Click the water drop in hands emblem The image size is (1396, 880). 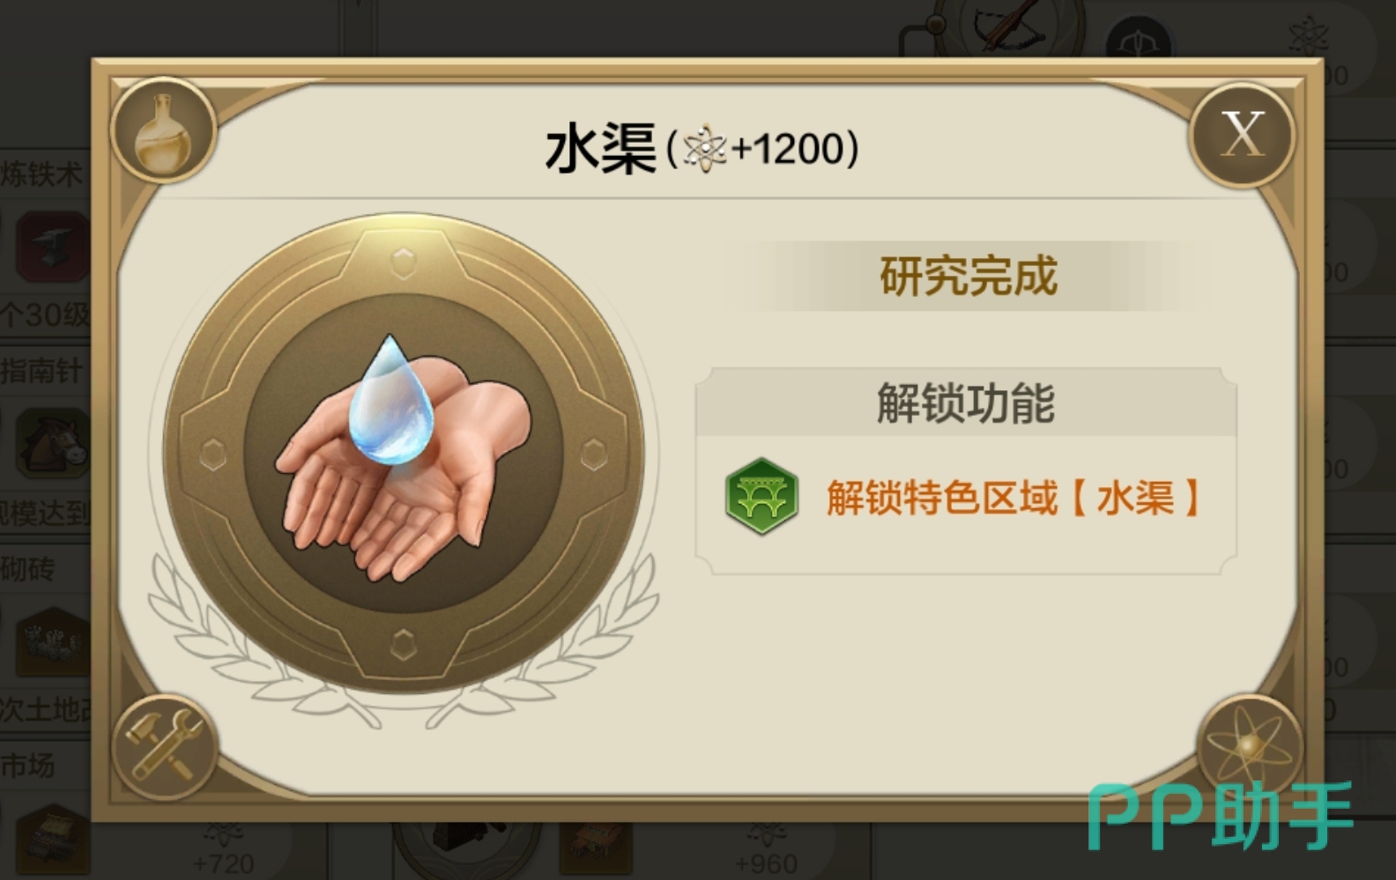tap(405, 451)
